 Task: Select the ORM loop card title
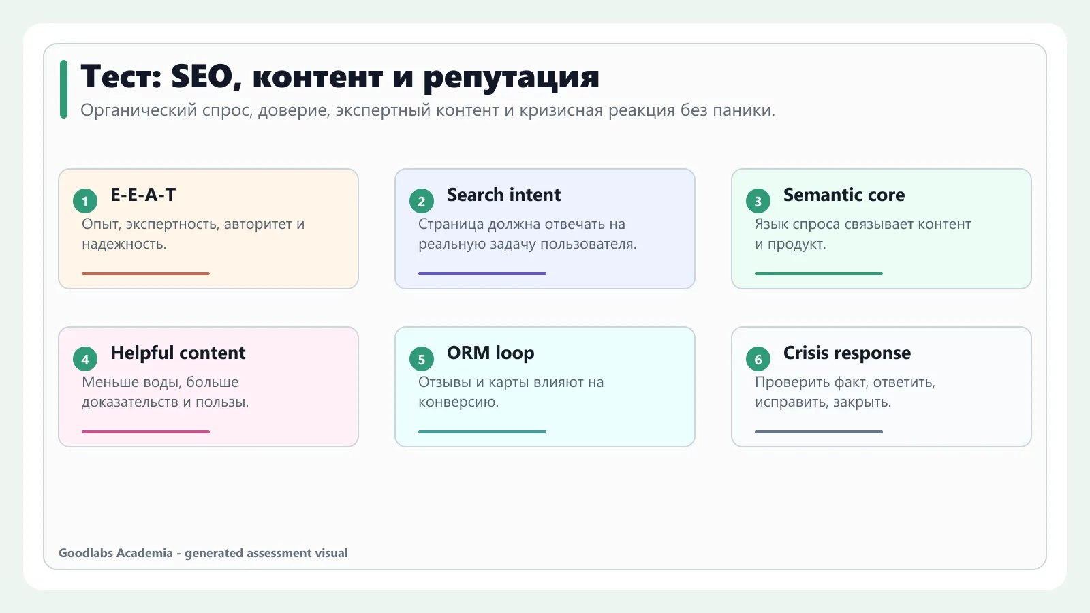click(490, 353)
